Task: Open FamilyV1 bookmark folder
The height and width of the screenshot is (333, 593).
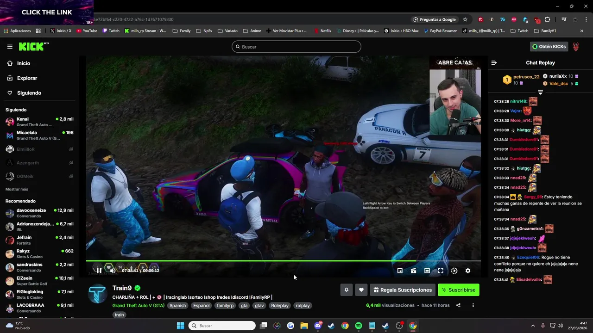Action: (x=545, y=31)
